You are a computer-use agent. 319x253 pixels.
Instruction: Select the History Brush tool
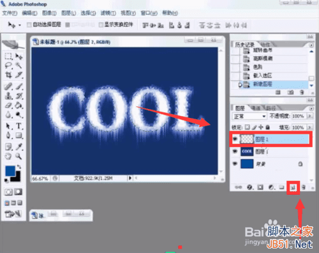tap(19, 96)
